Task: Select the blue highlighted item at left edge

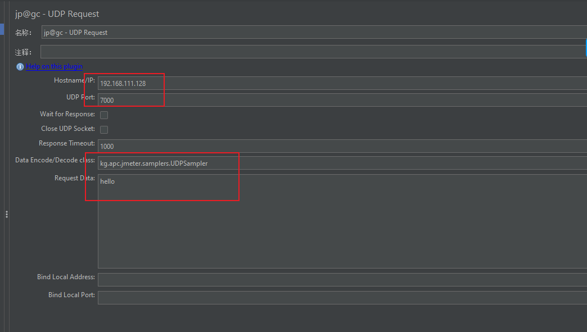Action: point(2,29)
